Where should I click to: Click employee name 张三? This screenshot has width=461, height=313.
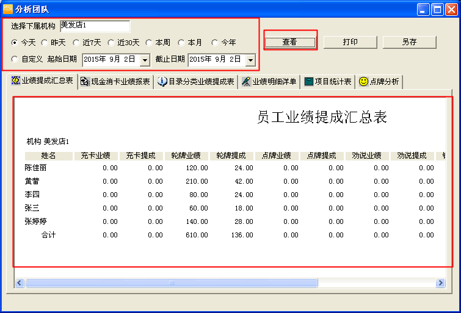32,208
